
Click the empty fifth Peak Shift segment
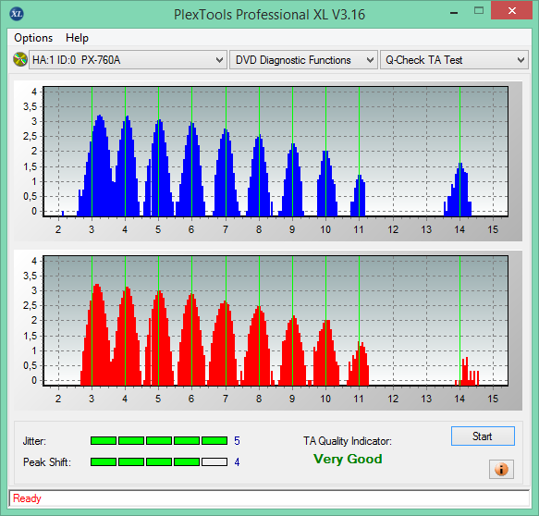pos(214,461)
